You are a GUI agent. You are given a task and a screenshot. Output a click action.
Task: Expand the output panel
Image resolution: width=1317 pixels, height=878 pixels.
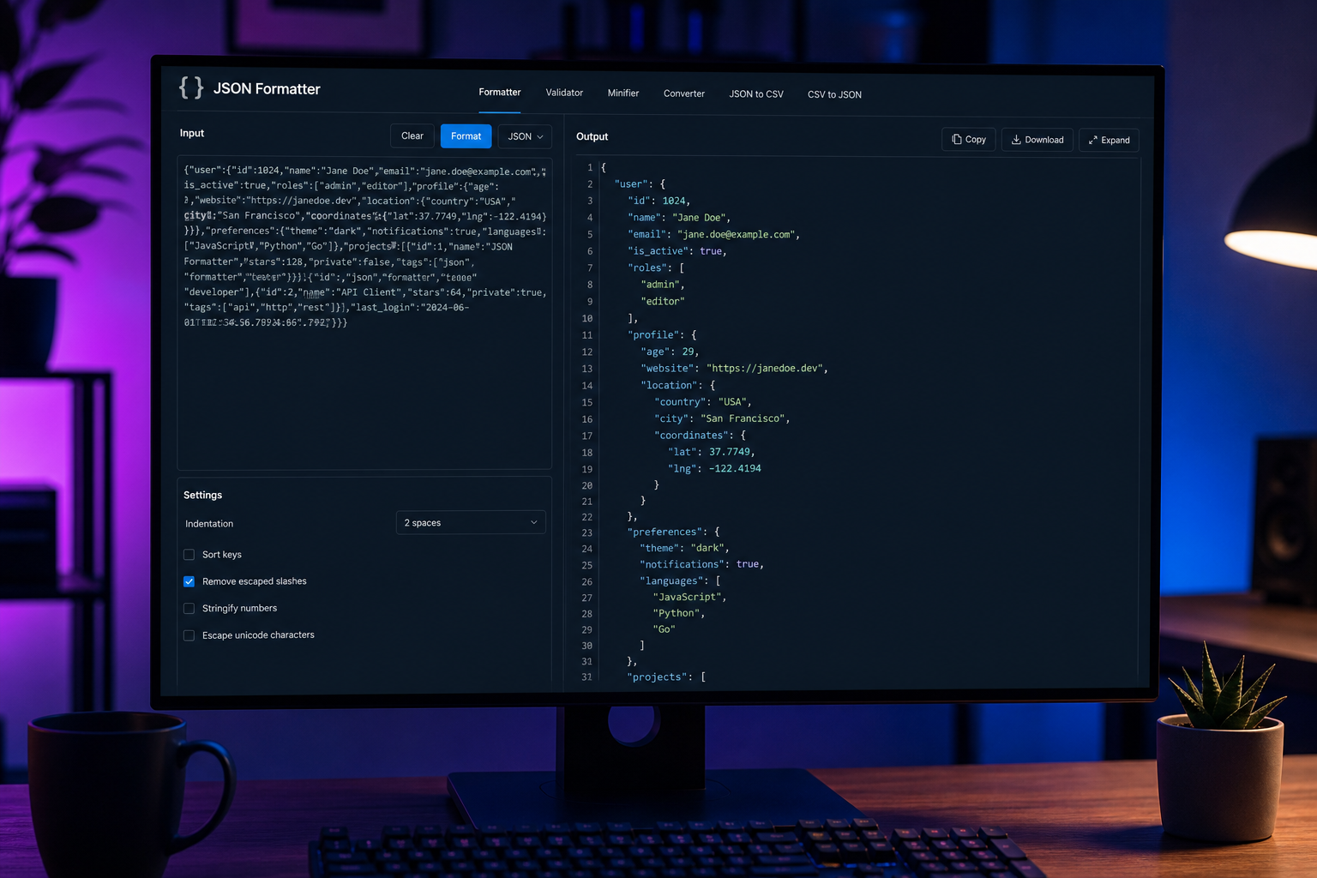pyautogui.click(x=1110, y=140)
